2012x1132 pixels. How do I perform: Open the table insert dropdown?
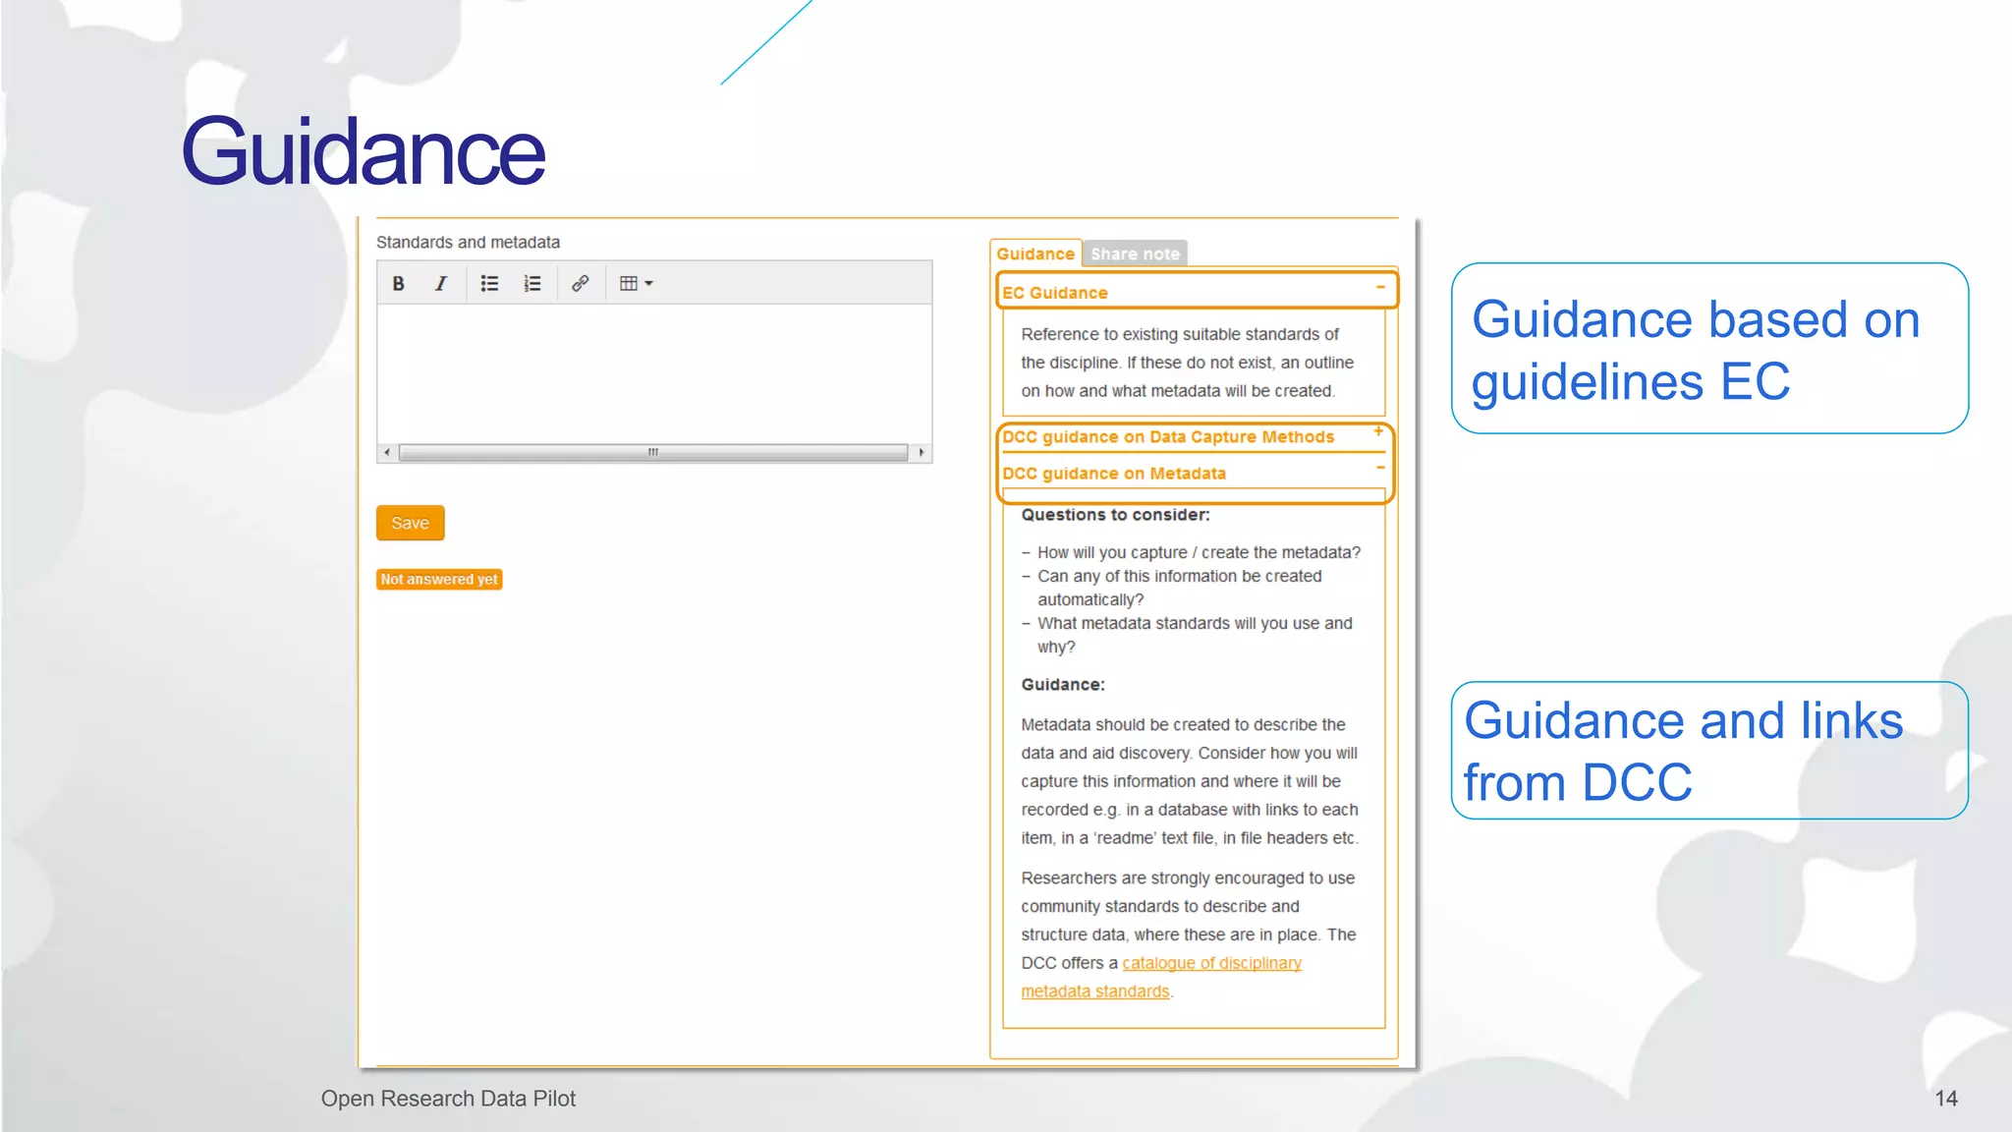tap(637, 284)
